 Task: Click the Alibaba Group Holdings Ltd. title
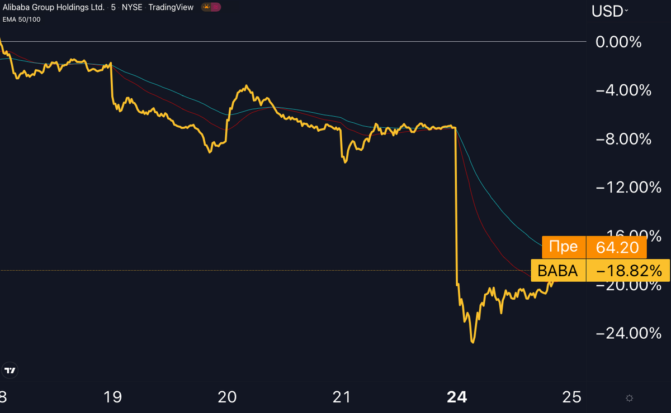pyautogui.click(x=53, y=7)
